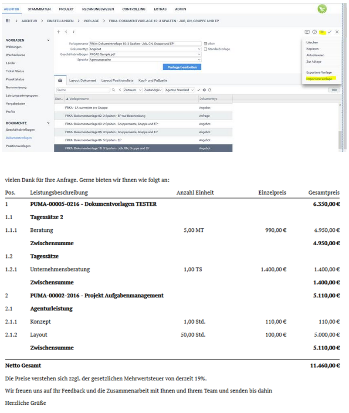Open the Geschäftsbriefbogen dropdown
This screenshot has height=413, width=349.
(x=199, y=54)
